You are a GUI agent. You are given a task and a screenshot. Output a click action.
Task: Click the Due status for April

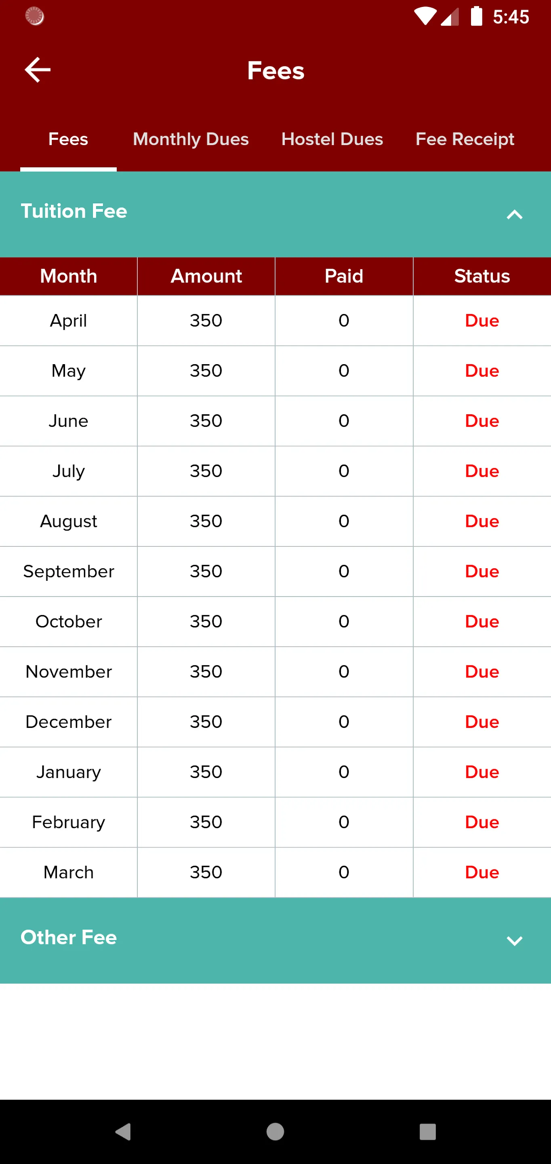click(x=482, y=321)
